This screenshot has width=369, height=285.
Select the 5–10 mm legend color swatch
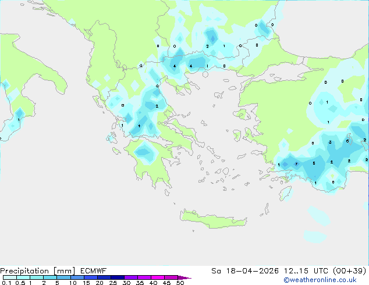click(x=63, y=277)
